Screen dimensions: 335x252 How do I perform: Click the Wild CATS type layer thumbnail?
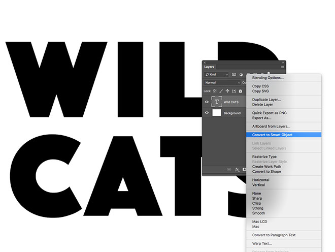pyautogui.click(x=217, y=102)
